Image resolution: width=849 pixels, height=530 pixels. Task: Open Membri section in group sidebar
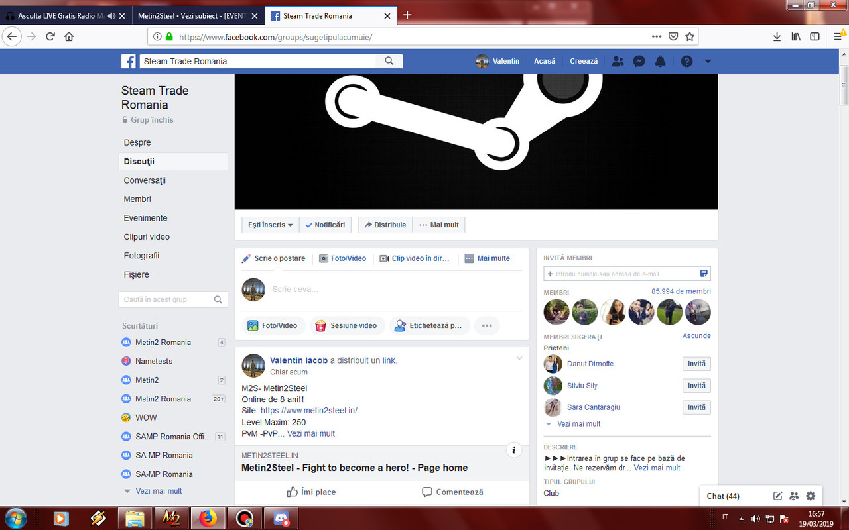pos(137,199)
